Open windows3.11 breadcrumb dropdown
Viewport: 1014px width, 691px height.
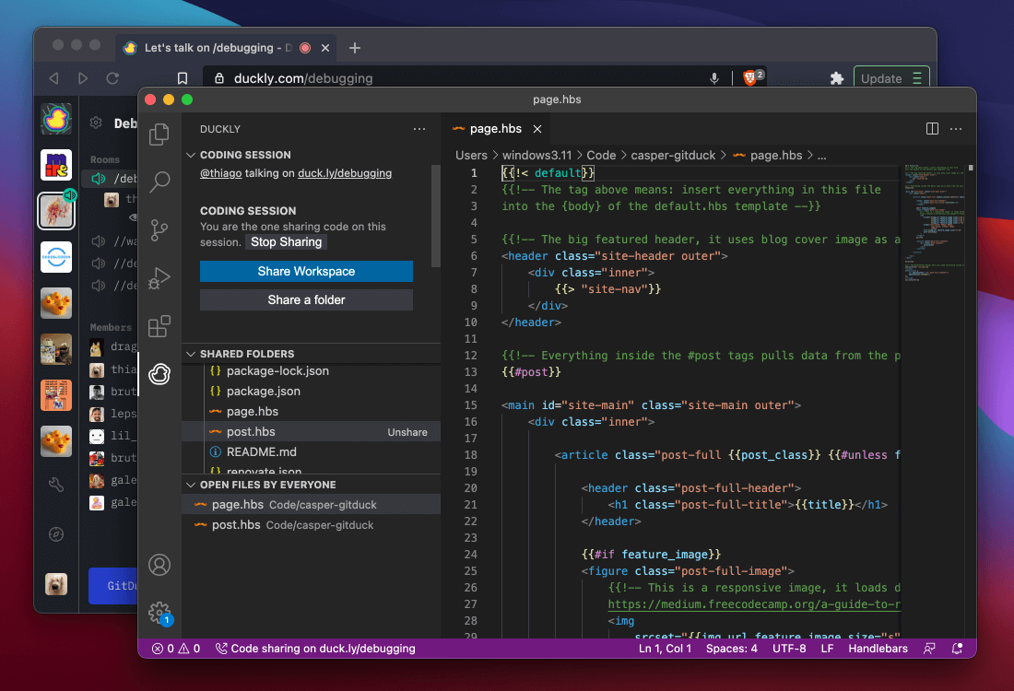[x=536, y=155]
